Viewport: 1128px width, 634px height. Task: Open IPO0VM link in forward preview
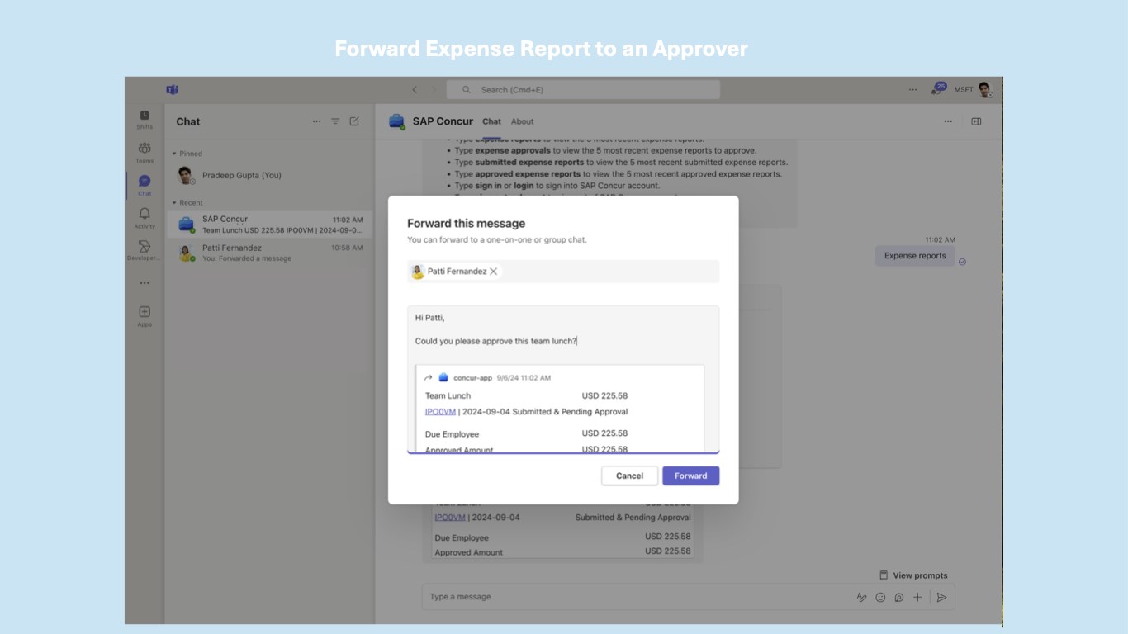[x=440, y=411]
